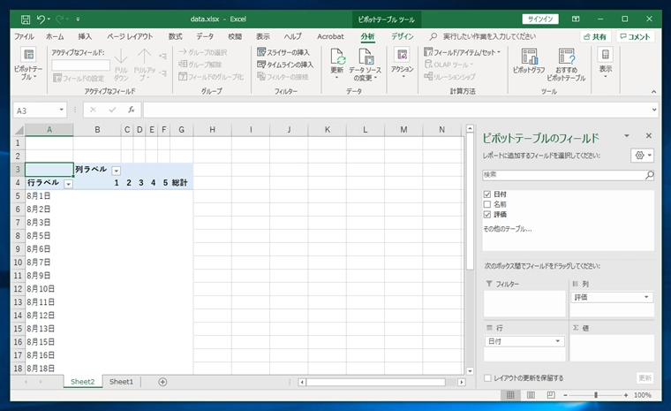This screenshot has height=411, width=671.
Task: Open the row labels (行ラベル) filter dropdown
Action: [68, 183]
